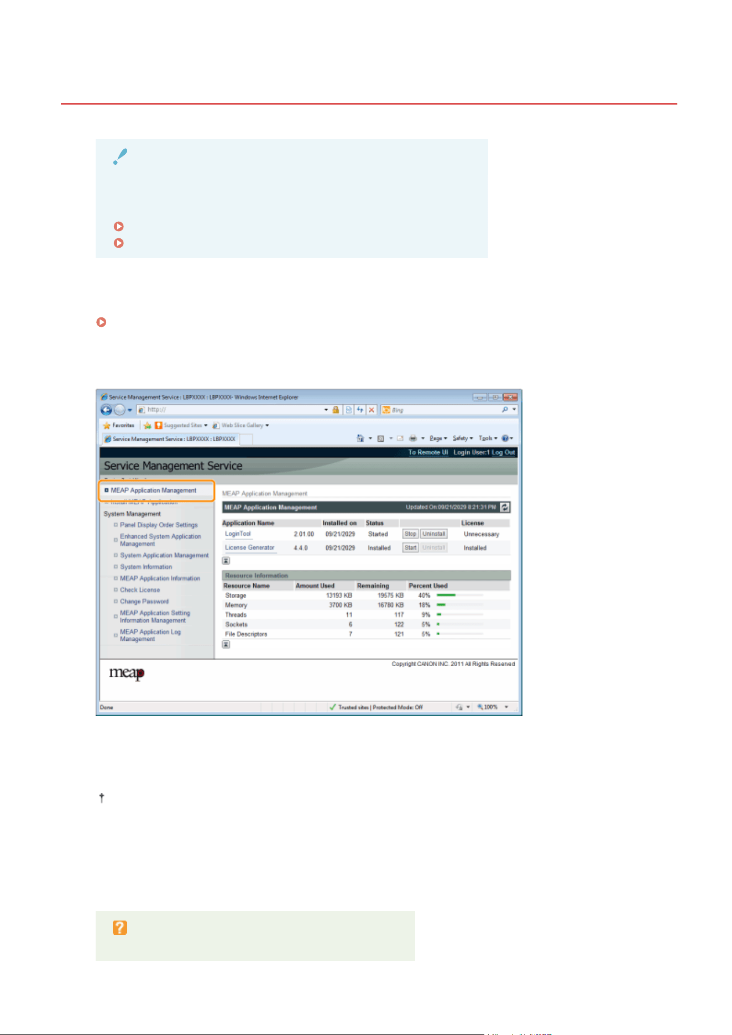Viewport: 732px width, 1035px height.
Task: Open Panel Display Order Settings
Action: 159,525
